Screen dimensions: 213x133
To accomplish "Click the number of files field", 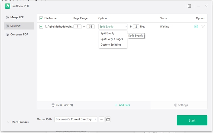I will pos(136,27).
